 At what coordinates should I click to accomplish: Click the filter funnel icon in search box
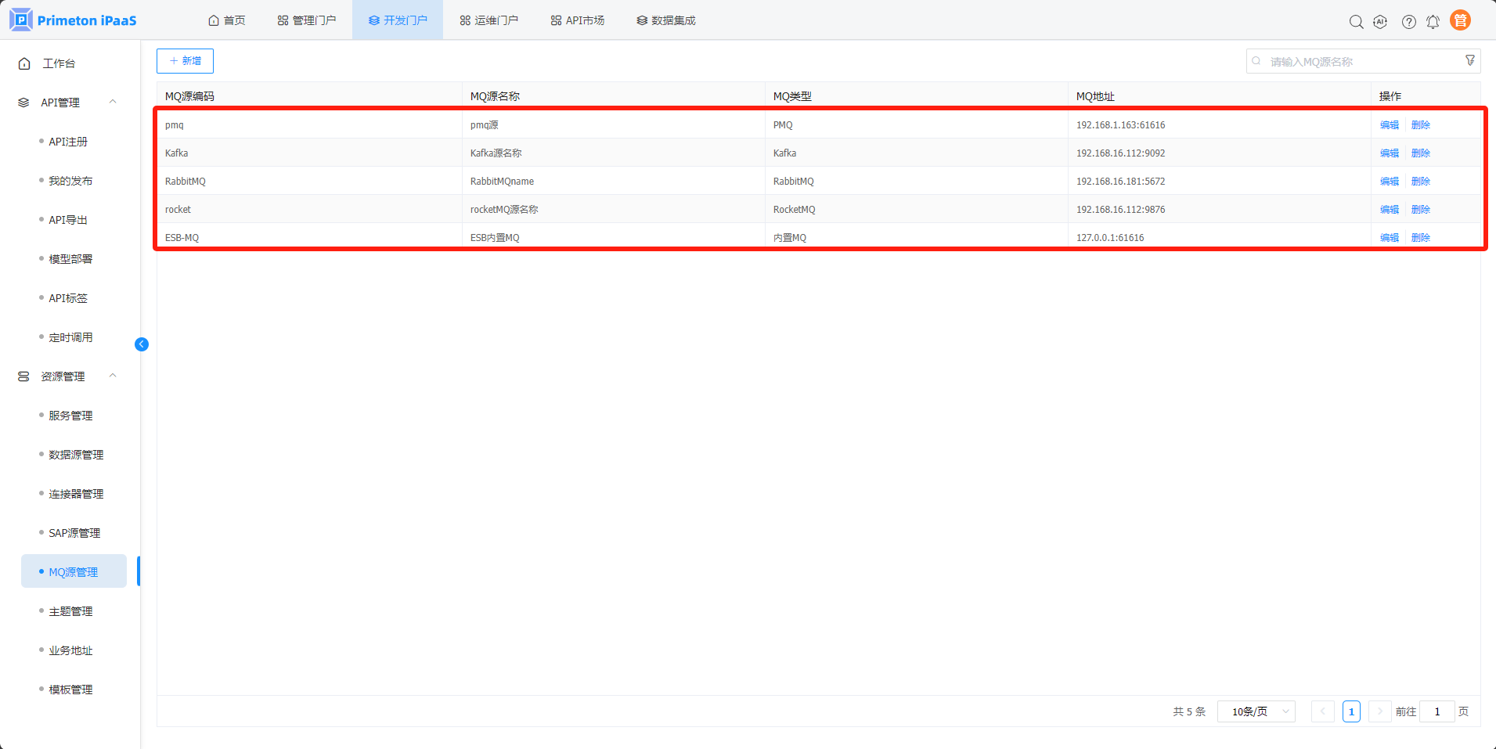point(1469,61)
